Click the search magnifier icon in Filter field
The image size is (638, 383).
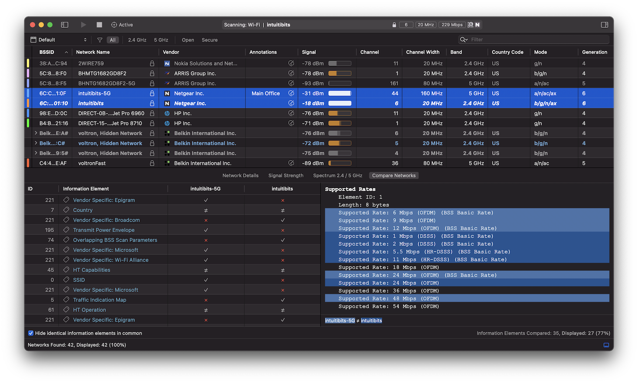click(x=464, y=39)
